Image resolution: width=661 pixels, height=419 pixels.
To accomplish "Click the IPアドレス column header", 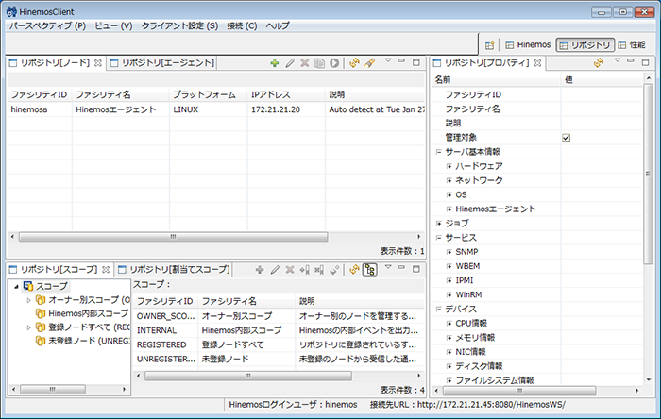I will [x=271, y=95].
